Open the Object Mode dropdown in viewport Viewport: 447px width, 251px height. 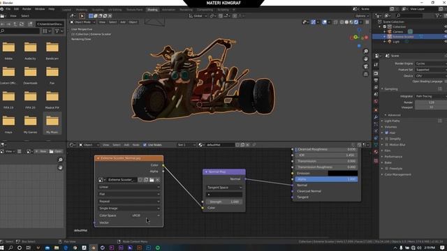point(82,22)
